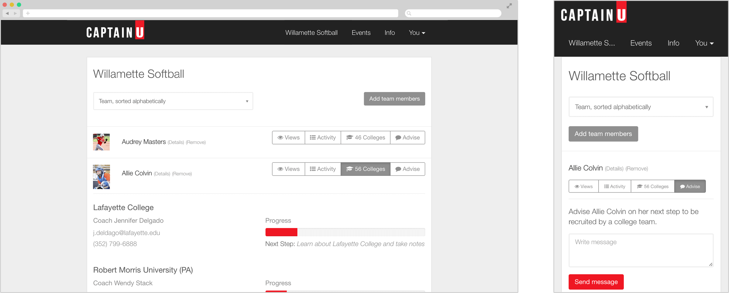Open Activity for Audrey Masters

(323, 138)
